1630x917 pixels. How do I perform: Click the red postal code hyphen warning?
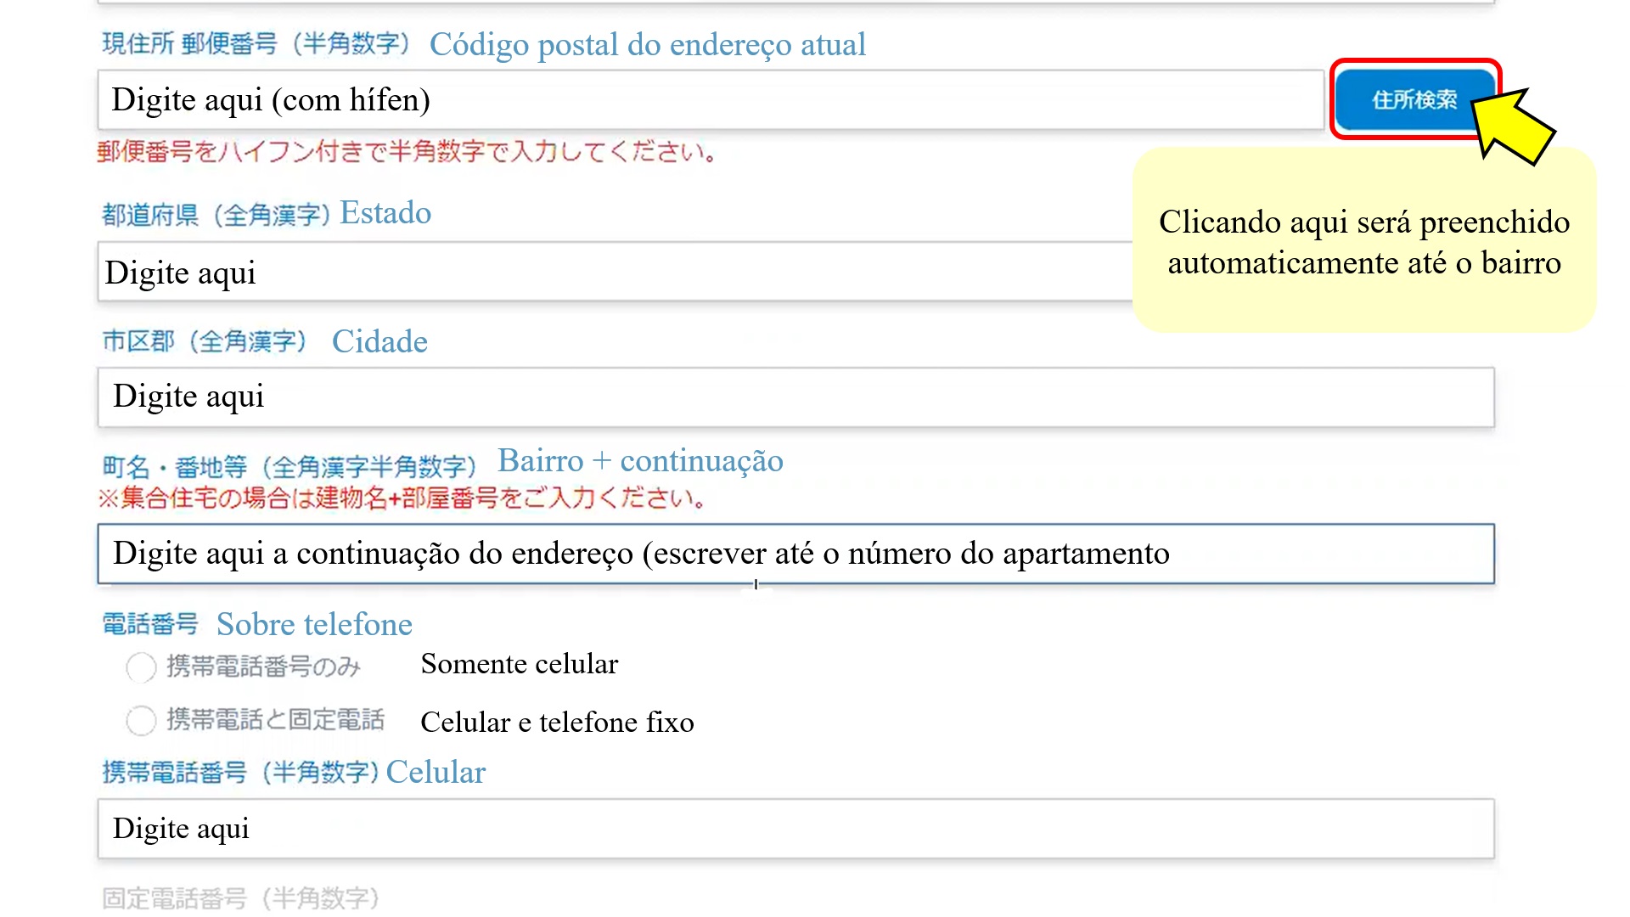tap(407, 153)
